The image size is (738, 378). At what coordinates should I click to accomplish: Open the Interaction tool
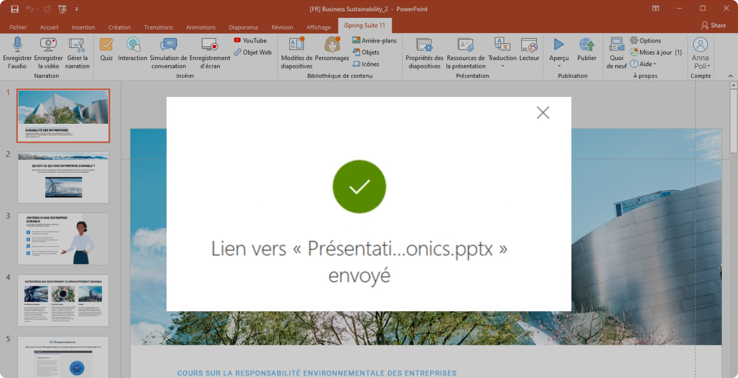click(132, 45)
